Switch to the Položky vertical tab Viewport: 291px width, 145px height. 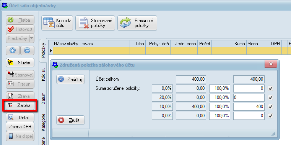click(43, 51)
